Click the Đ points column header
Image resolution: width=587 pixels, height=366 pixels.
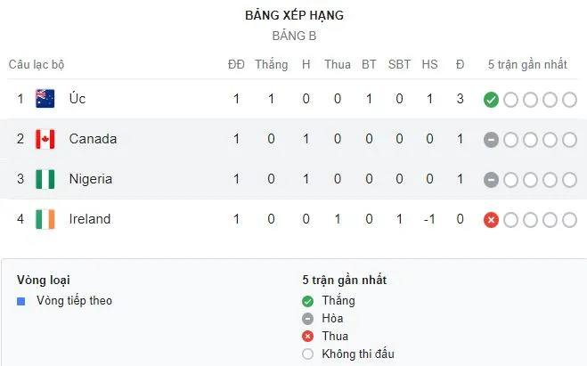461,64
